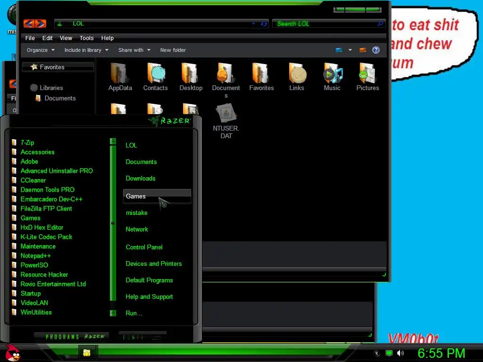Open Default Programs from start menu
Screen dimensions: 483x362
pyautogui.click(x=150, y=280)
